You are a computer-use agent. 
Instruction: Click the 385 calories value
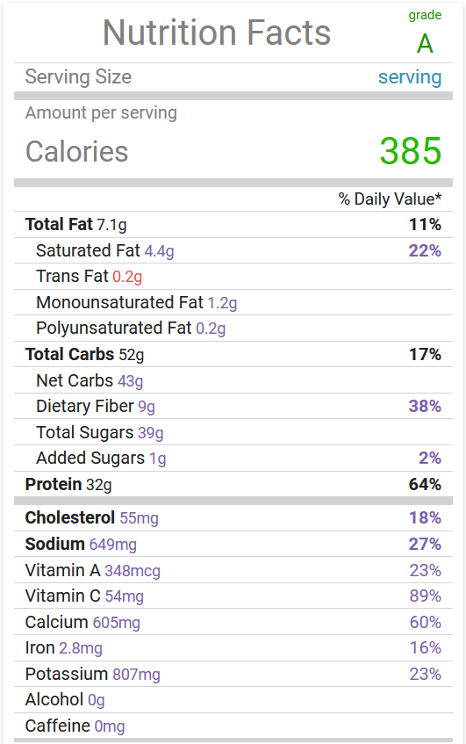pyautogui.click(x=411, y=151)
